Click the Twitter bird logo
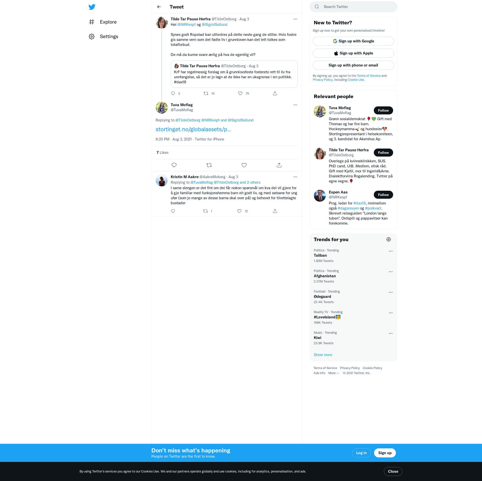Image resolution: width=482 pixels, height=481 pixels. [92, 7]
